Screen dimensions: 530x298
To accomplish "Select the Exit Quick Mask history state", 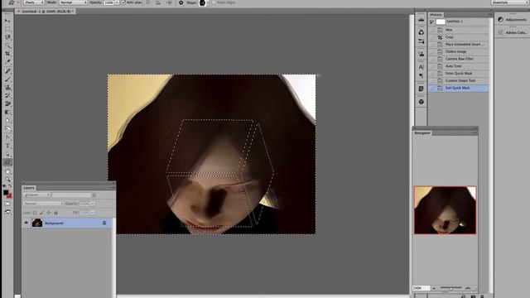I will point(459,88).
